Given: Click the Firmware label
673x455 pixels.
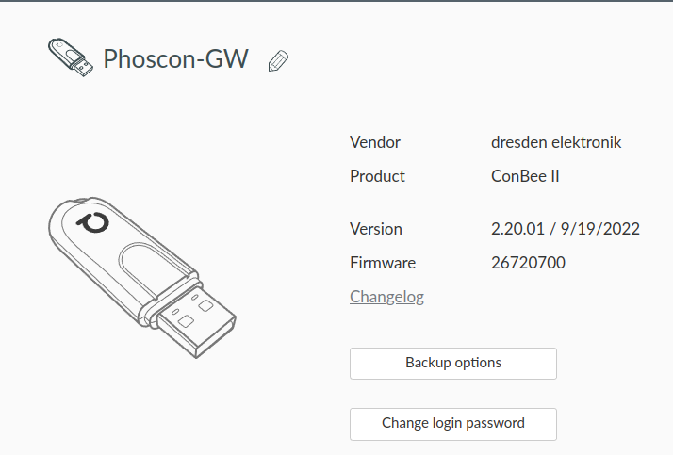Looking at the screenshot, I should tap(383, 263).
